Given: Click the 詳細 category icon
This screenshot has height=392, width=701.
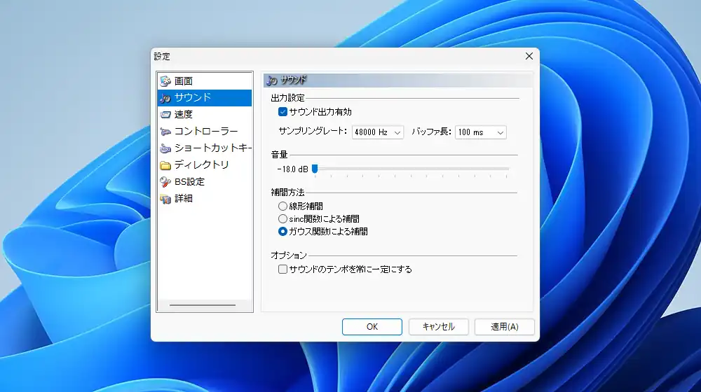Looking at the screenshot, I should click(x=165, y=199).
